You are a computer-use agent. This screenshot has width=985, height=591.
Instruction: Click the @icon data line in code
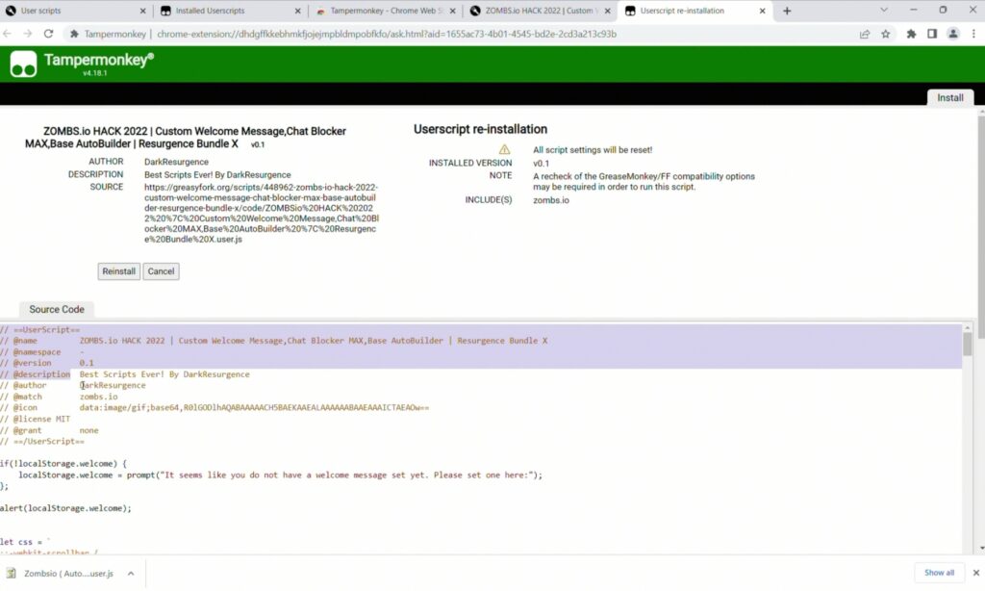point(215,407)
